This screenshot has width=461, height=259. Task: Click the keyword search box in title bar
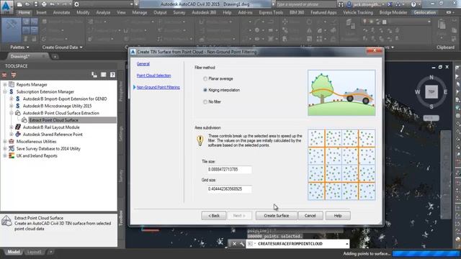(305, 4)
